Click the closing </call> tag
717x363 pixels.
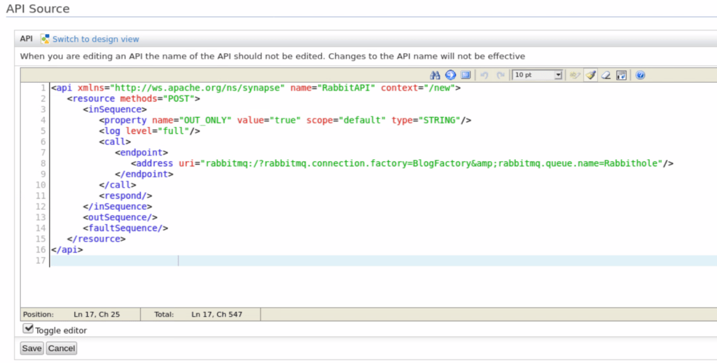point(118,185)
